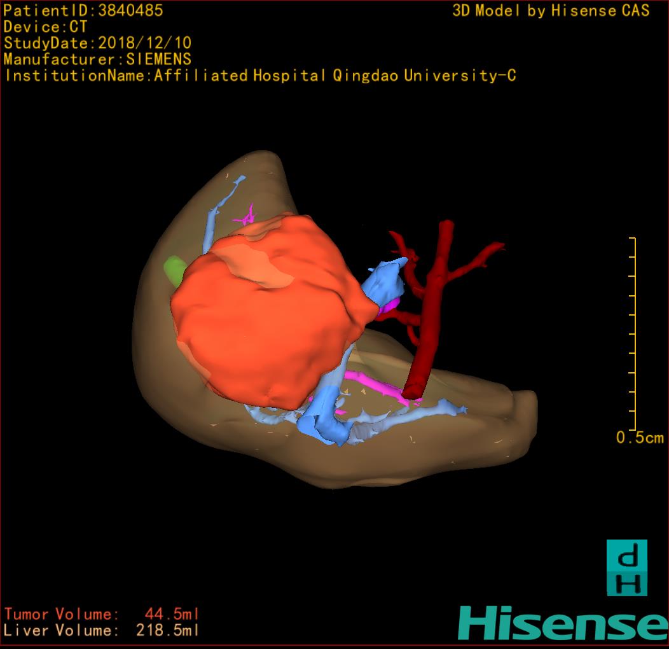
Task: Click the StudyDate 2018/12/10 label
Action: [x=98, y=43]
